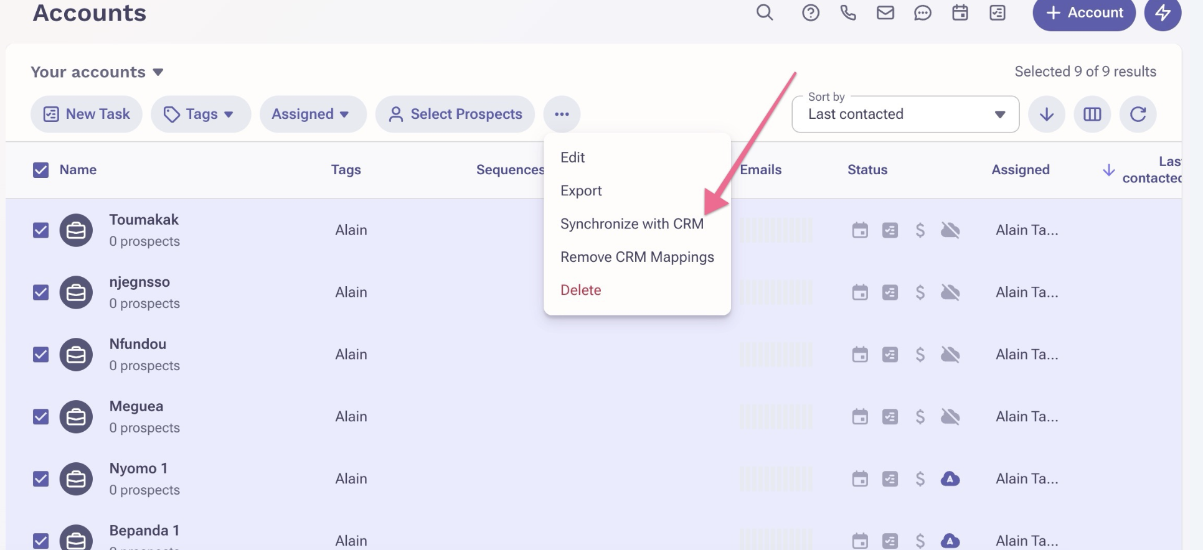This screenshot has width=1203, height=550.
Task: Click the calendar status icon for Toumakak
Action: [860, 230]
